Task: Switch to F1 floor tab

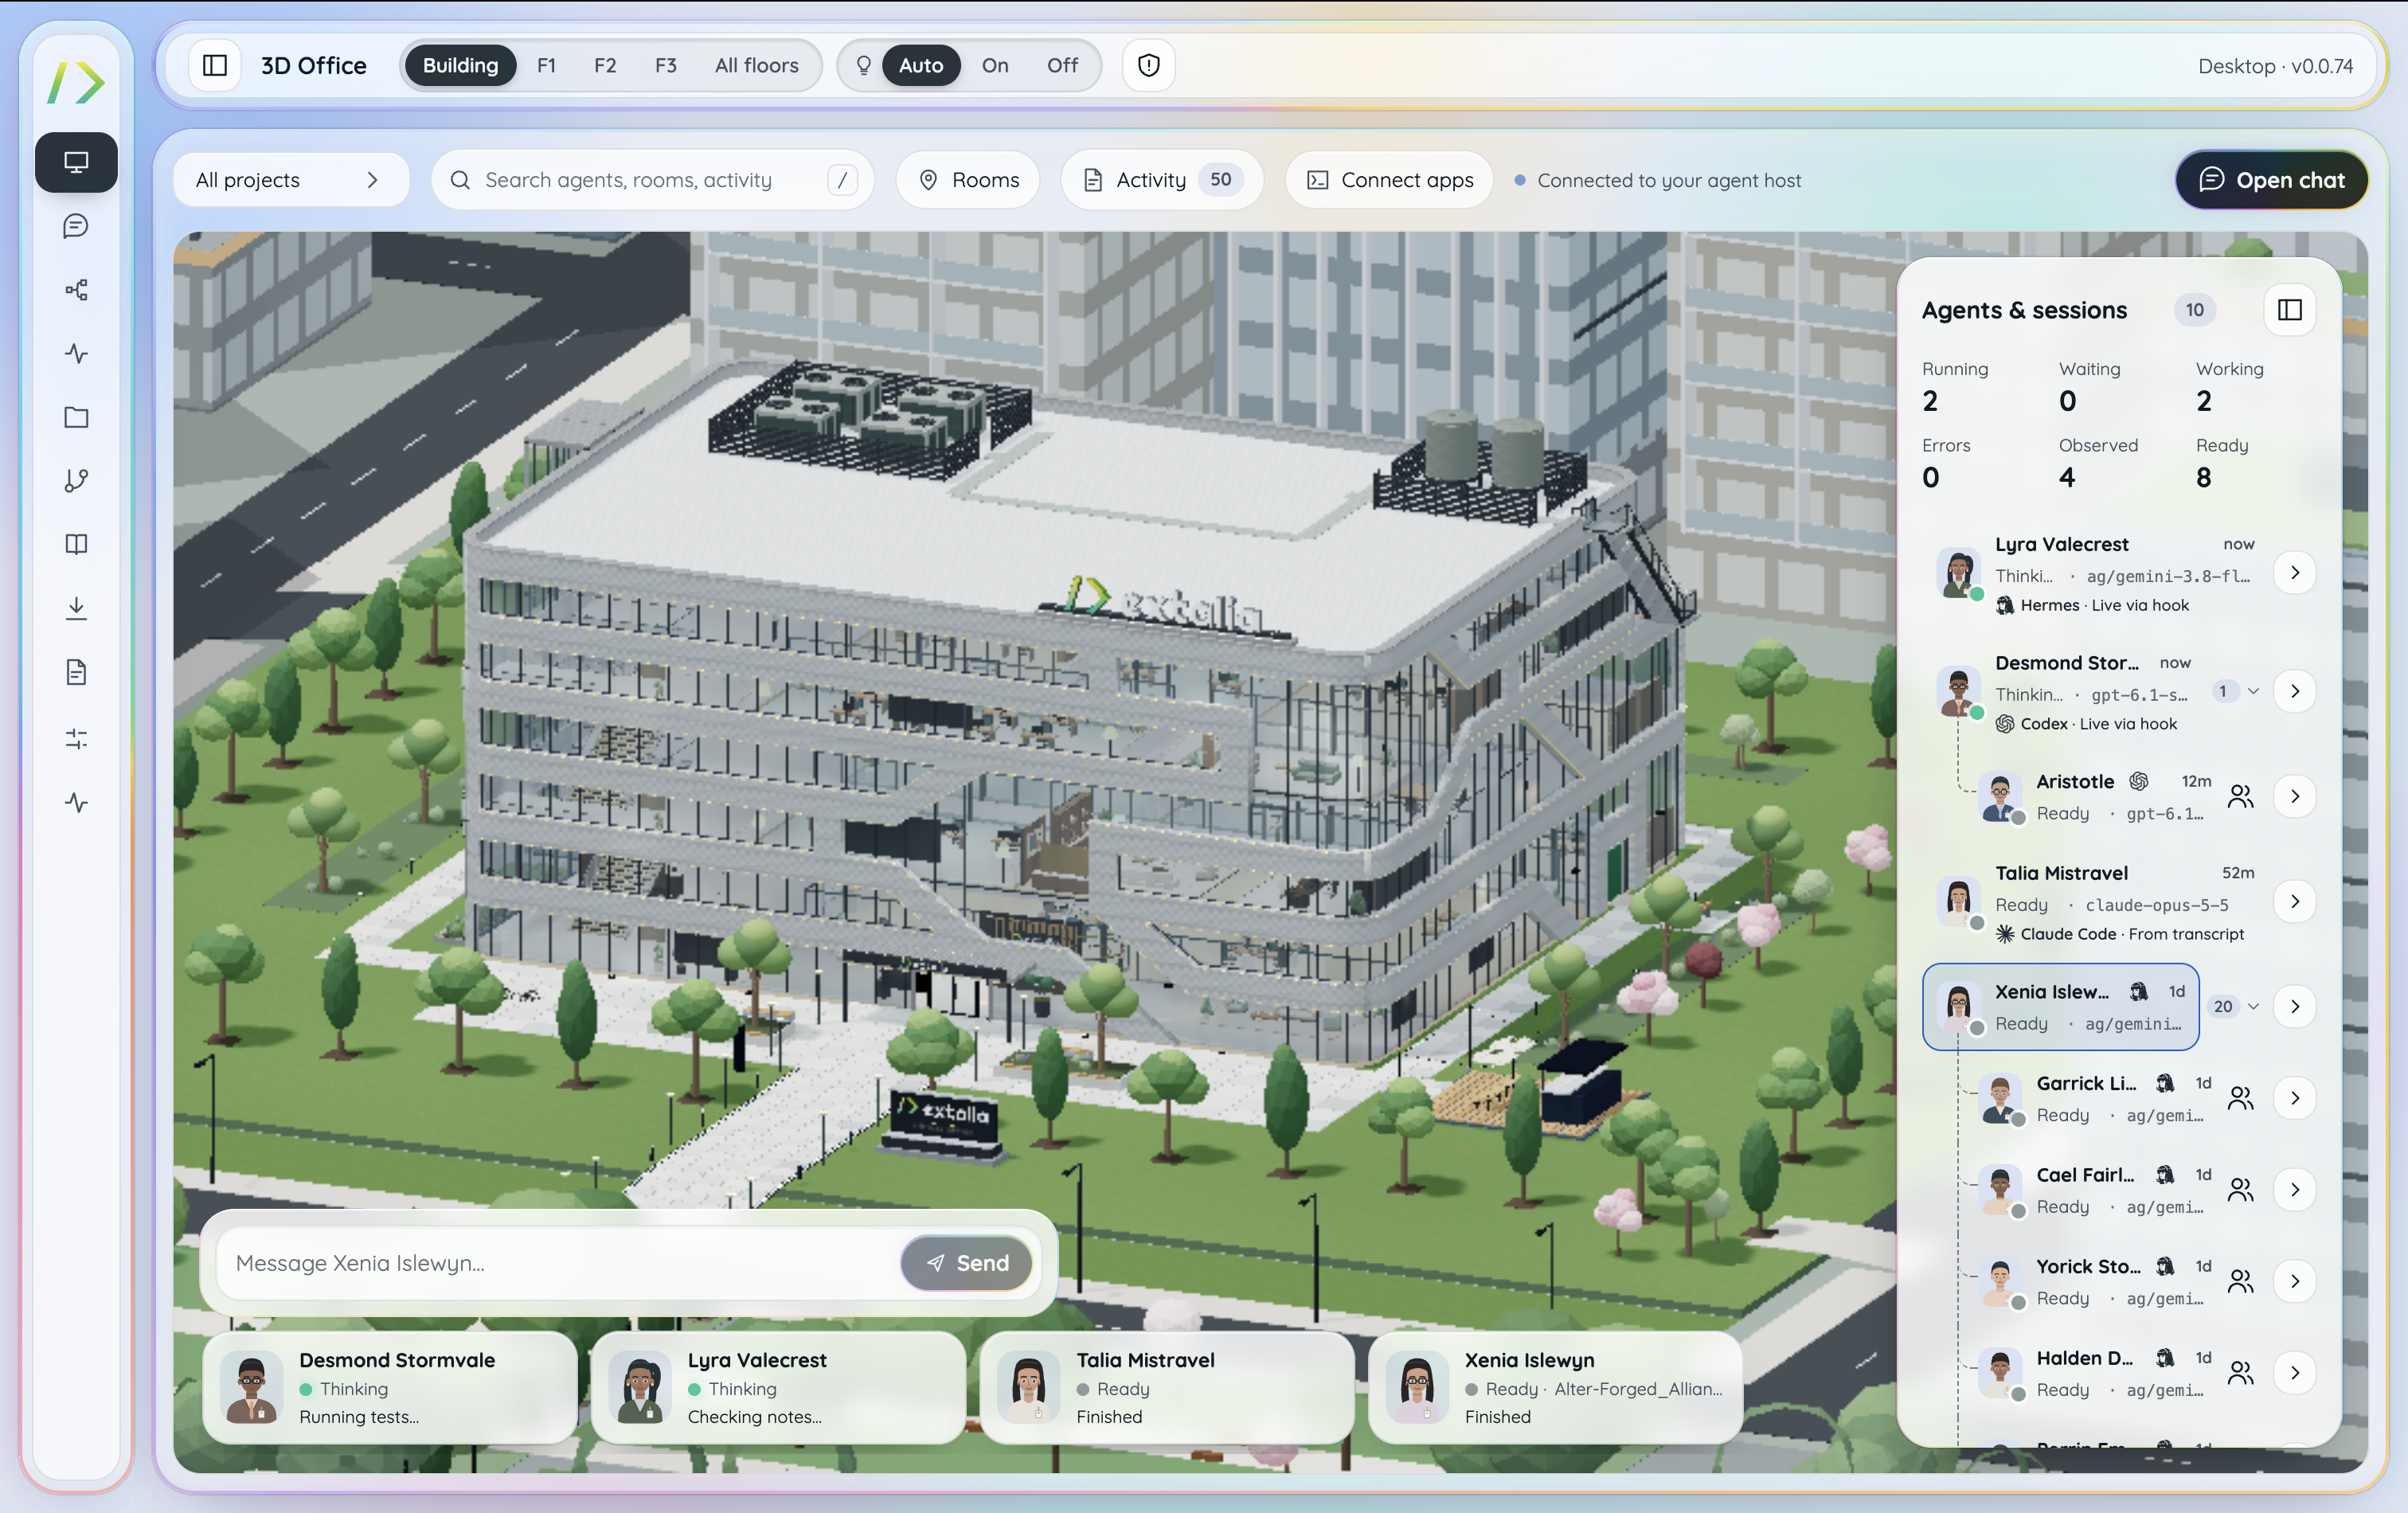Action: [546, 65]
